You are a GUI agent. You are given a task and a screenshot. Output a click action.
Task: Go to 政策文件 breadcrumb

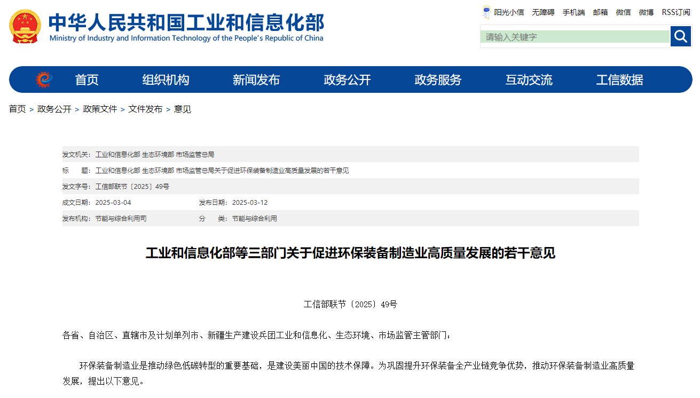pos(100,109)
